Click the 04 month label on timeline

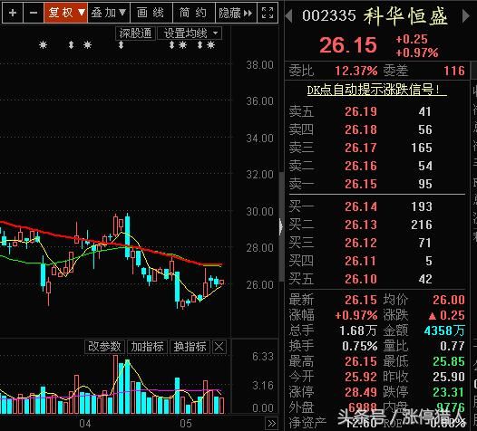pos(85,424)
